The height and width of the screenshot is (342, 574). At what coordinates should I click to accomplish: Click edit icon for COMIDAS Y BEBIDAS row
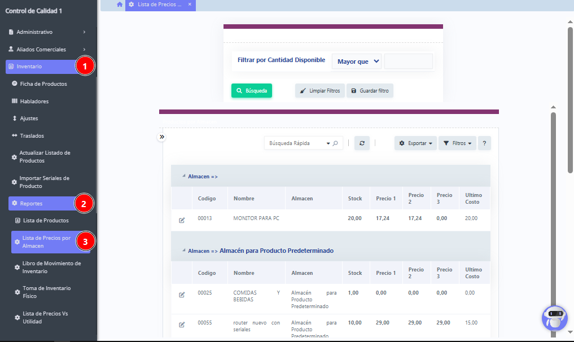click(x=182, y=295)
